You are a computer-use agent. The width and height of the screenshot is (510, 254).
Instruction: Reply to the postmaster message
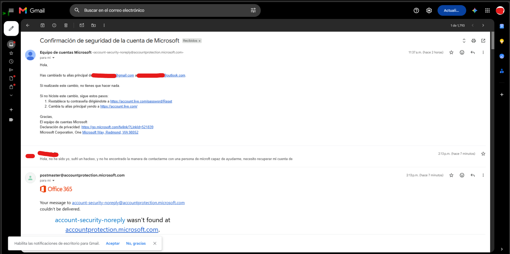point(473,175)
